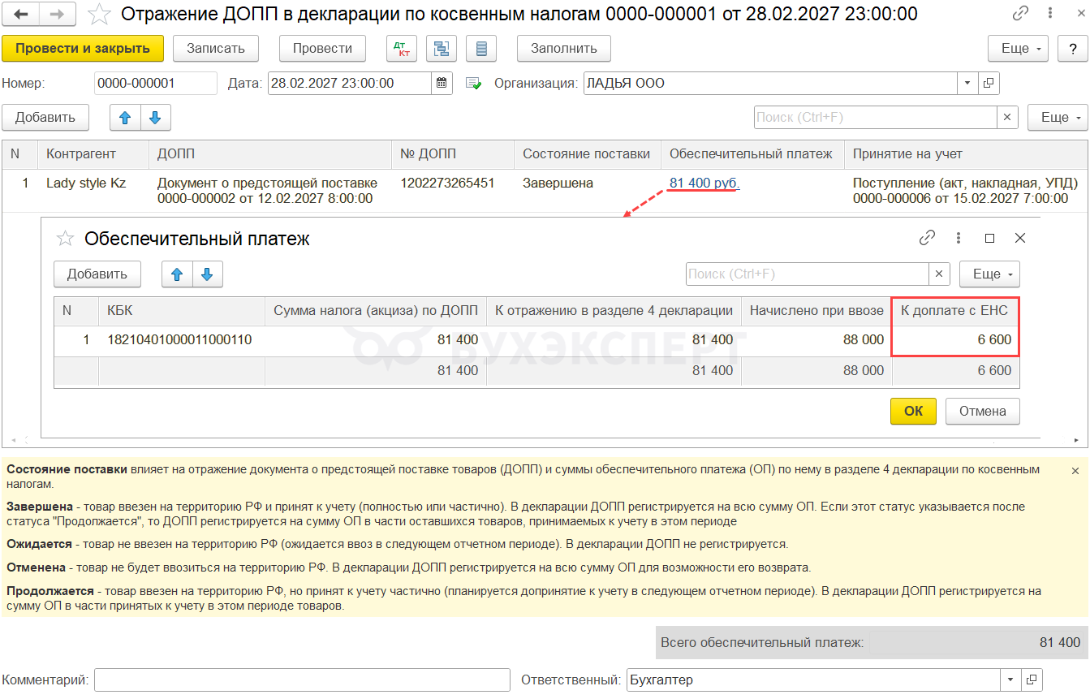
Task: Close the Обеспечительный платеж dialog
Action: (1020, 238)
